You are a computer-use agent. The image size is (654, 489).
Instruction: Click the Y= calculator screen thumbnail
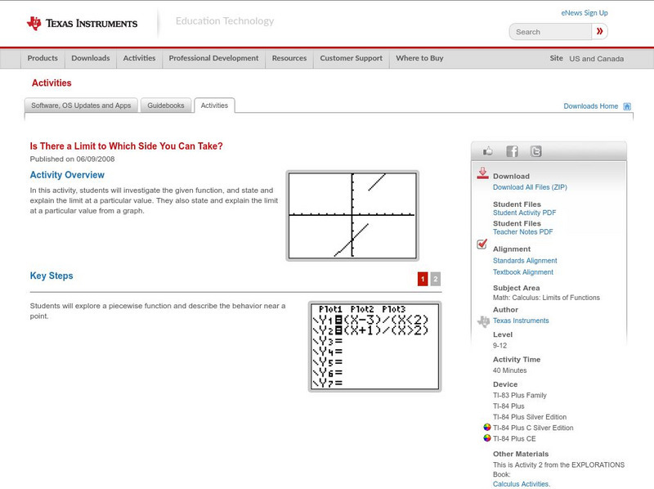pos(374,347)
